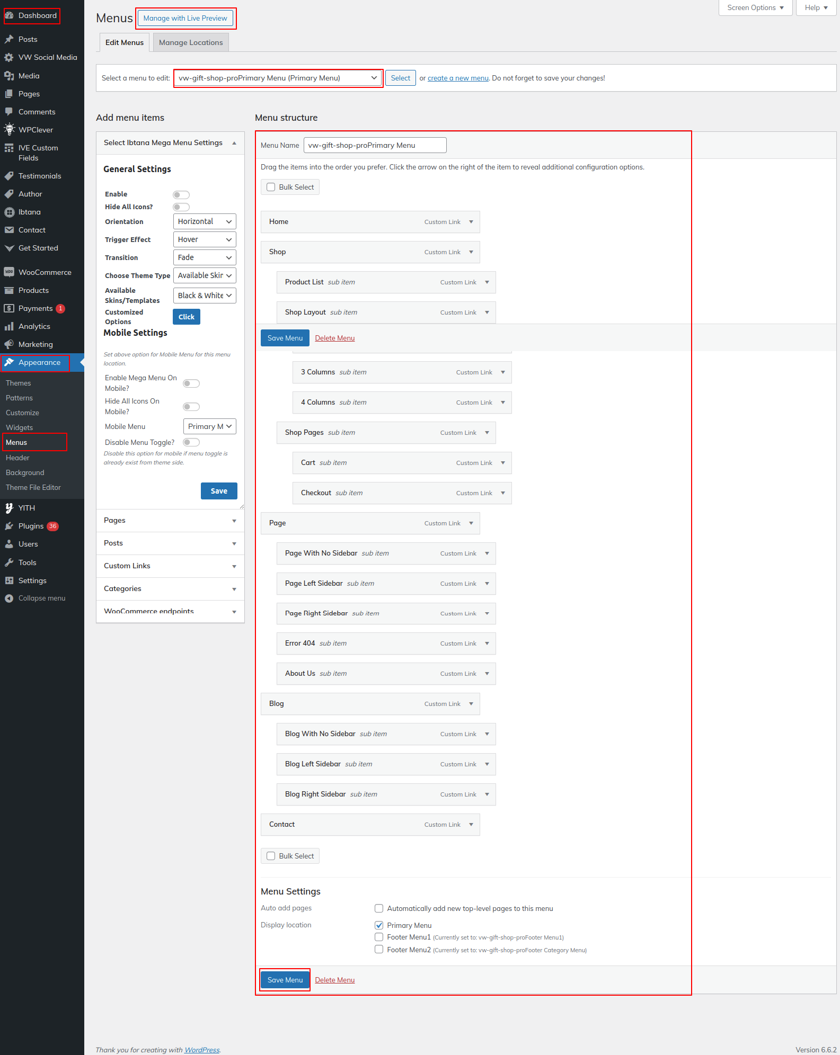Switch to the Manage Locations tab
This screenshot has height=1055, width=840.
pos(191,42)
